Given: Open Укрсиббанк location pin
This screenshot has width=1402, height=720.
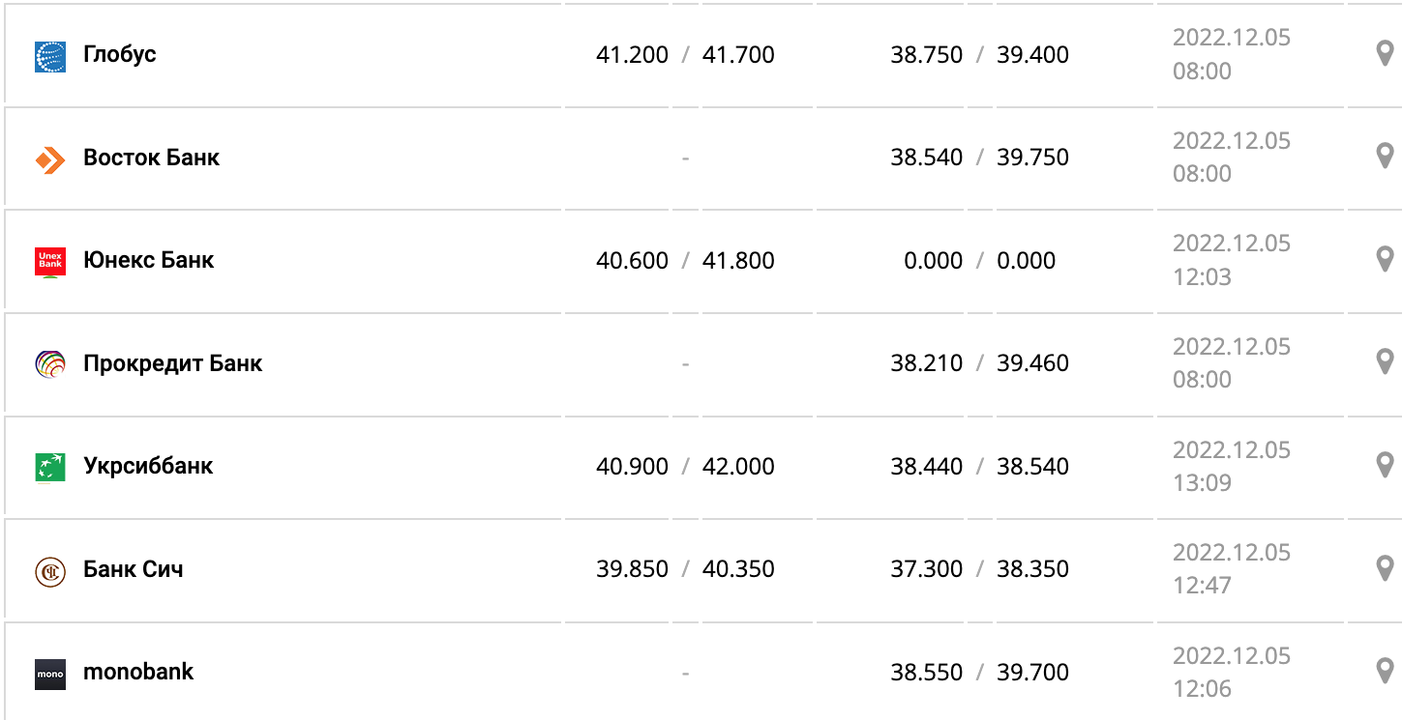Looking at the screenshot, I should 1385,465.
